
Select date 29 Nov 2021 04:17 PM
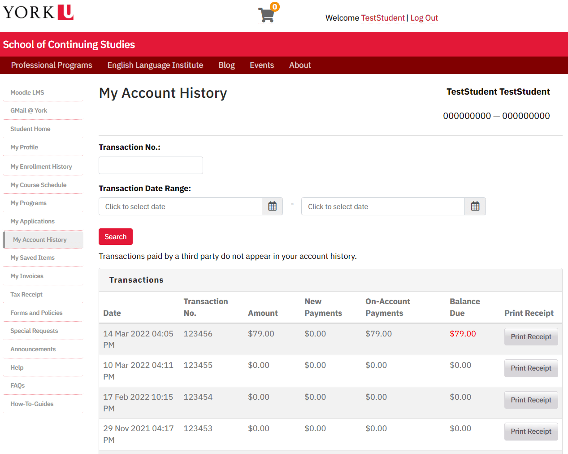coord(138,434)
